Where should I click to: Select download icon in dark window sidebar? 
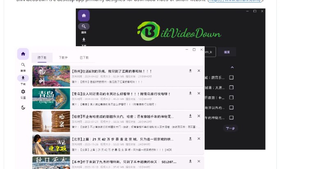84,39
